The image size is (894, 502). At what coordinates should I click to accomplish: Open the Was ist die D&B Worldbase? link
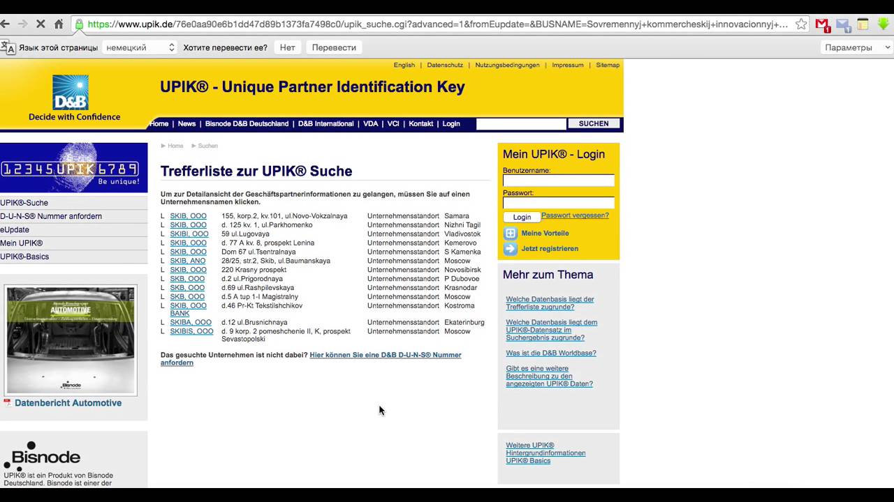click(x=551, y=353)
